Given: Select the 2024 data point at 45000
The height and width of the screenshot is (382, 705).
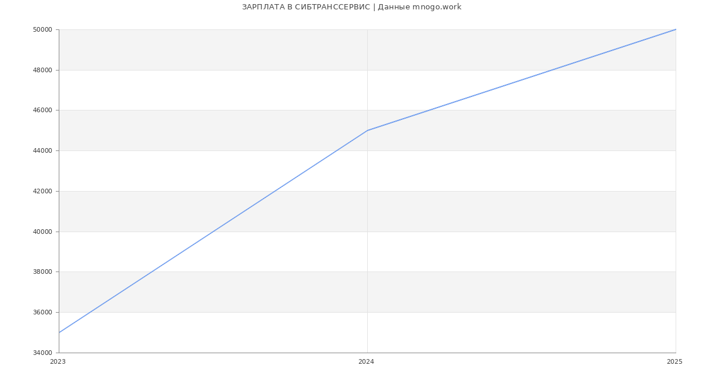Looking at the screenshot, I should coord(367,130).
